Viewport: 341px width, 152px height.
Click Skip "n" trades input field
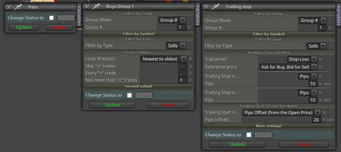point(183,66)
